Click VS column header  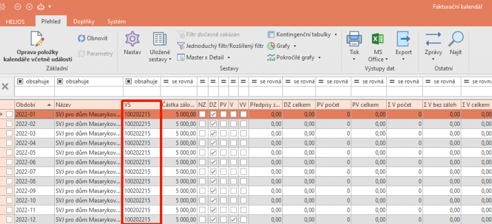(x=141, y=105)
